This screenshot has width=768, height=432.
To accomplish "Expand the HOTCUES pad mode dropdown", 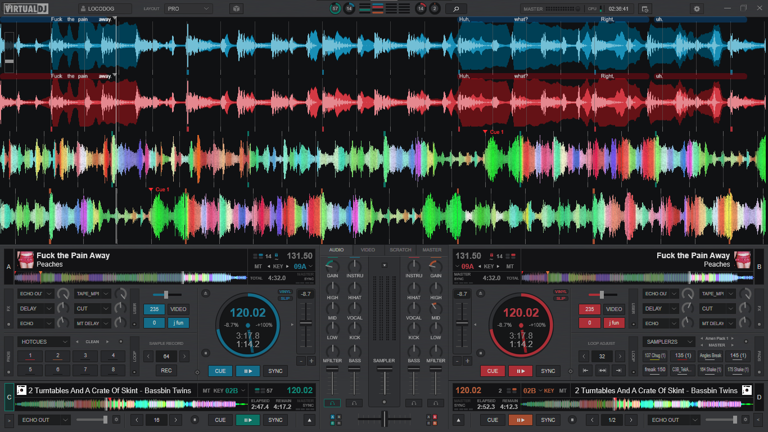I will pos(43,341).
